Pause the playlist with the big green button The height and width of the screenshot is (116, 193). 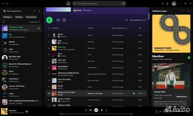coord(49,20)
